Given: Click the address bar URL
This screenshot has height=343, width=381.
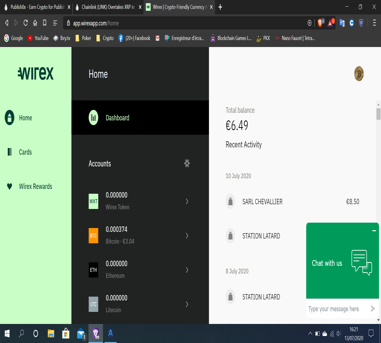Looking at the screenshot, I should click(96, 23).
